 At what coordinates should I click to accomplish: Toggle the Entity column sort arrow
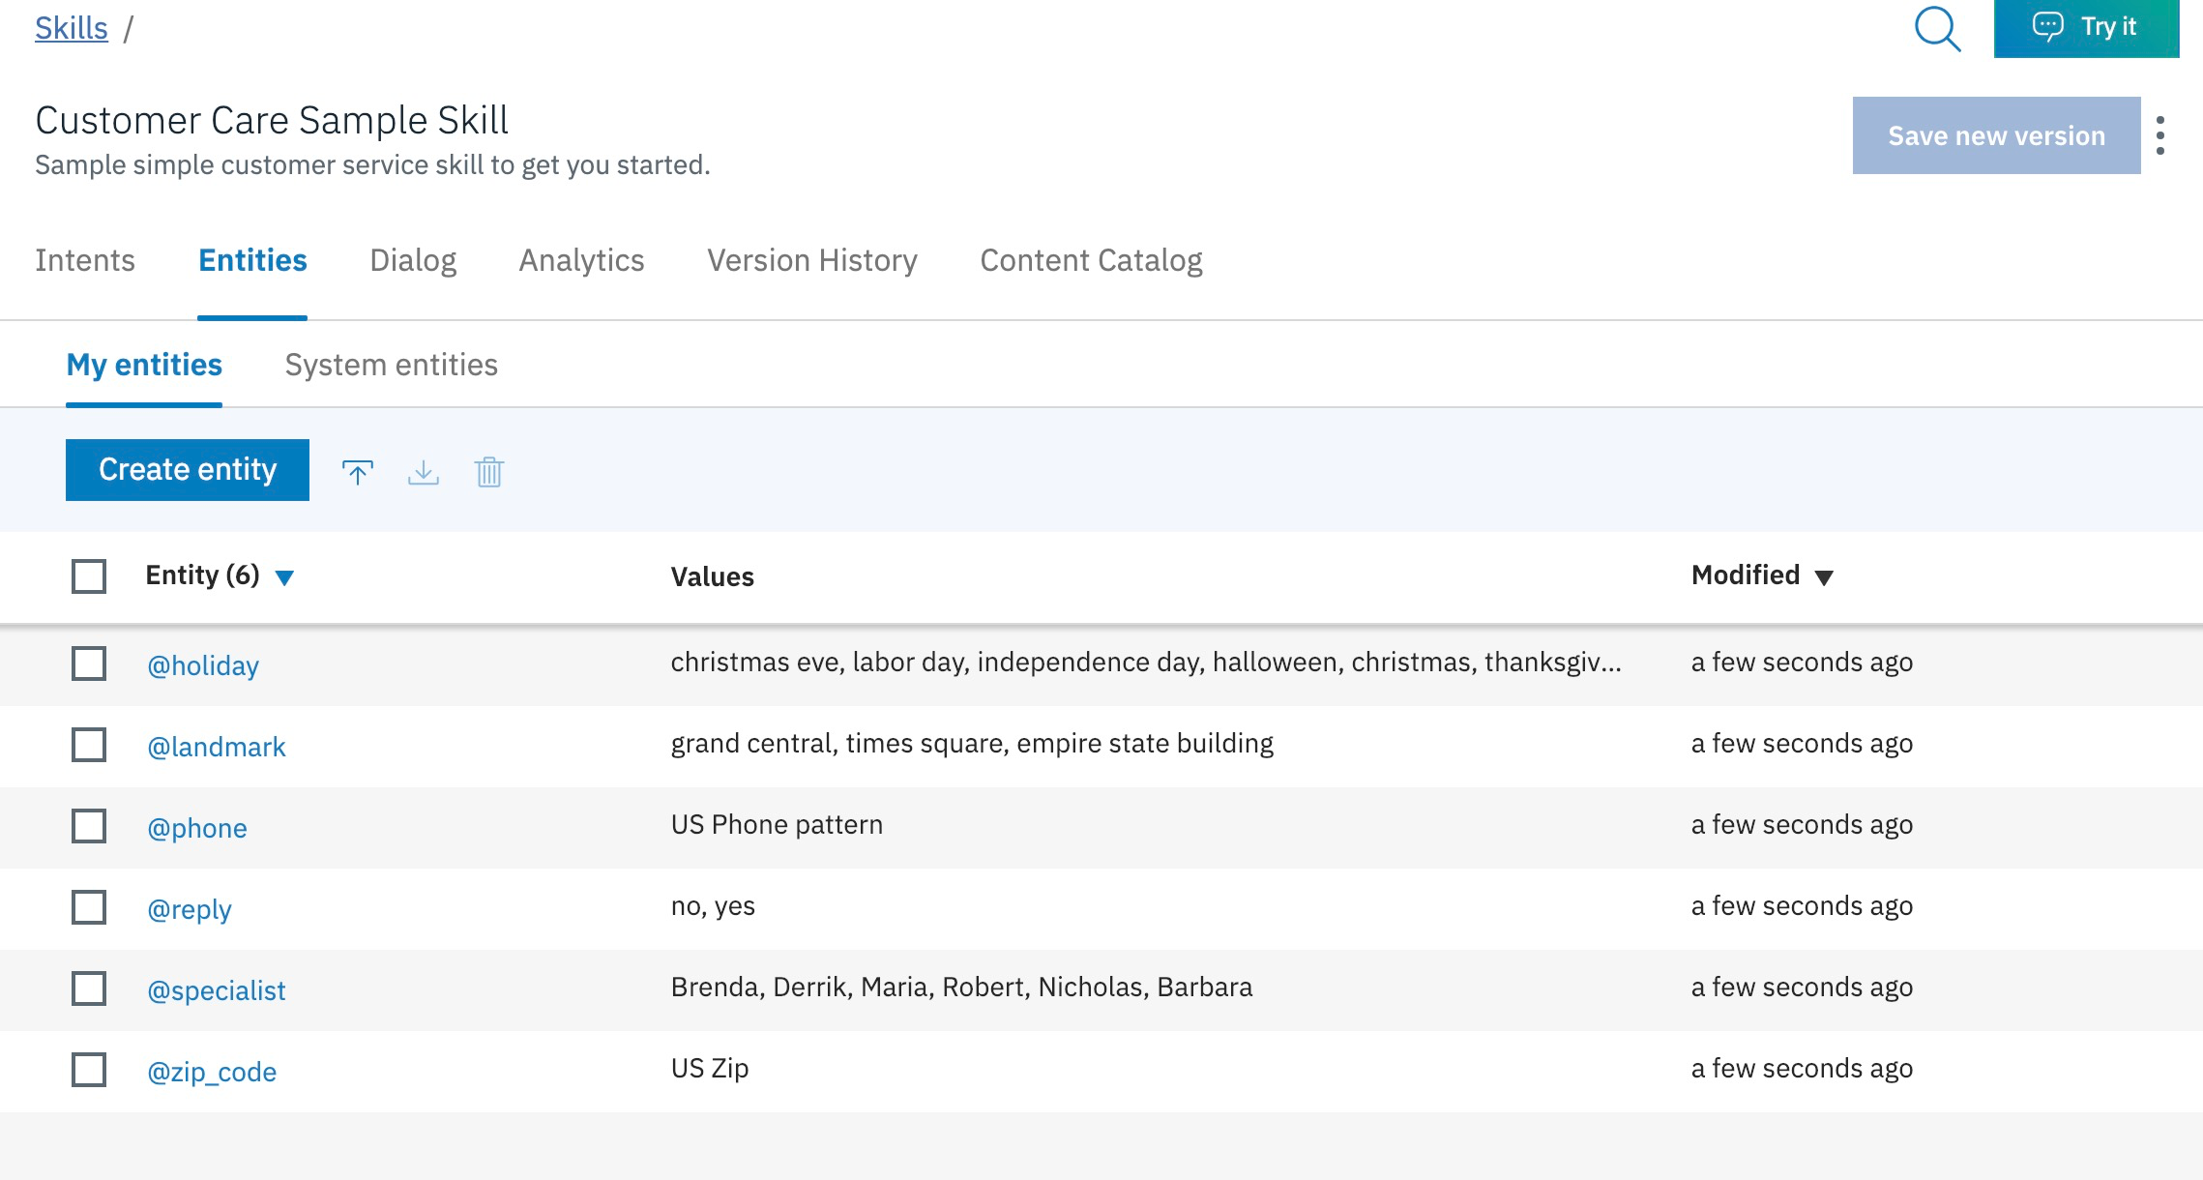click(x=283, y=578)
